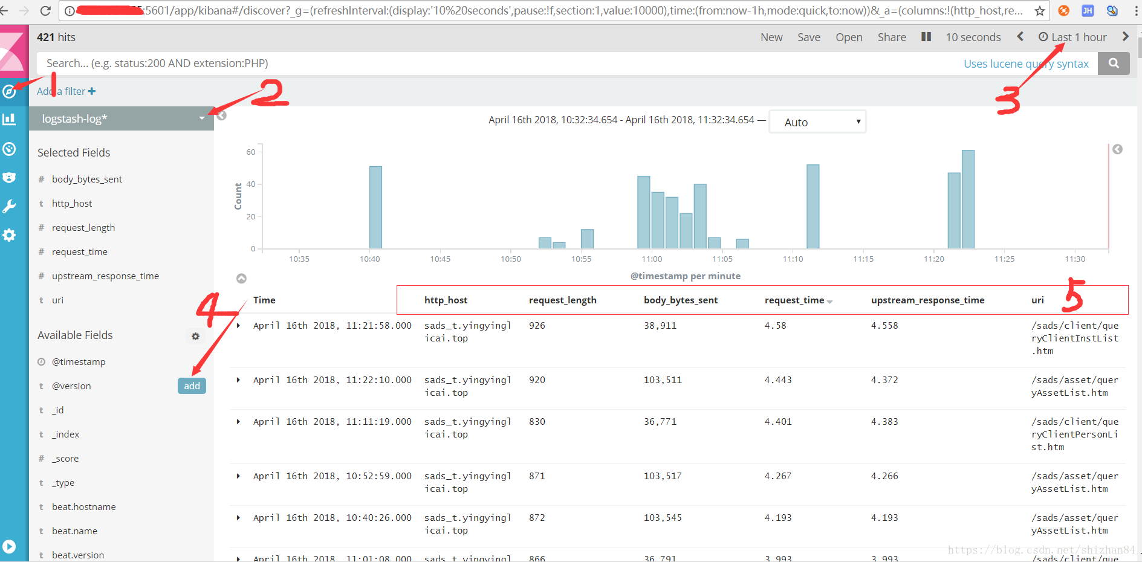Bookmark page with star icon
This screenshot has height=562, width=1142.
tap(1040, 11)
